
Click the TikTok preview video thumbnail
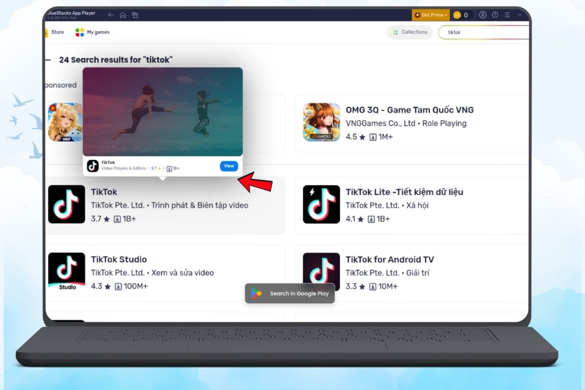tap(163, 112)
